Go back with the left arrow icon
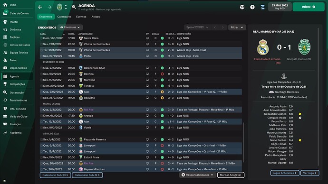 40,7
